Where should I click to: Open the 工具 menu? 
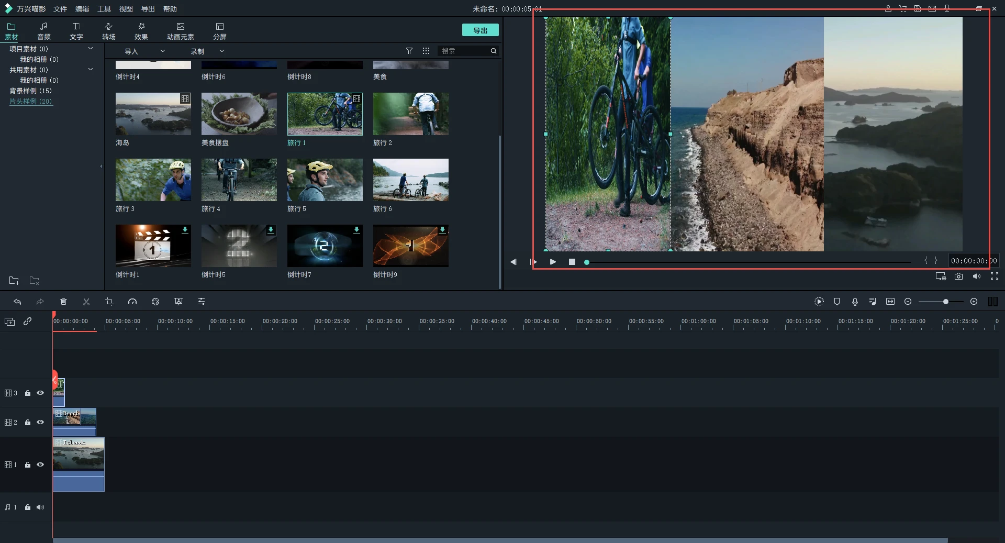click(104, 9)
